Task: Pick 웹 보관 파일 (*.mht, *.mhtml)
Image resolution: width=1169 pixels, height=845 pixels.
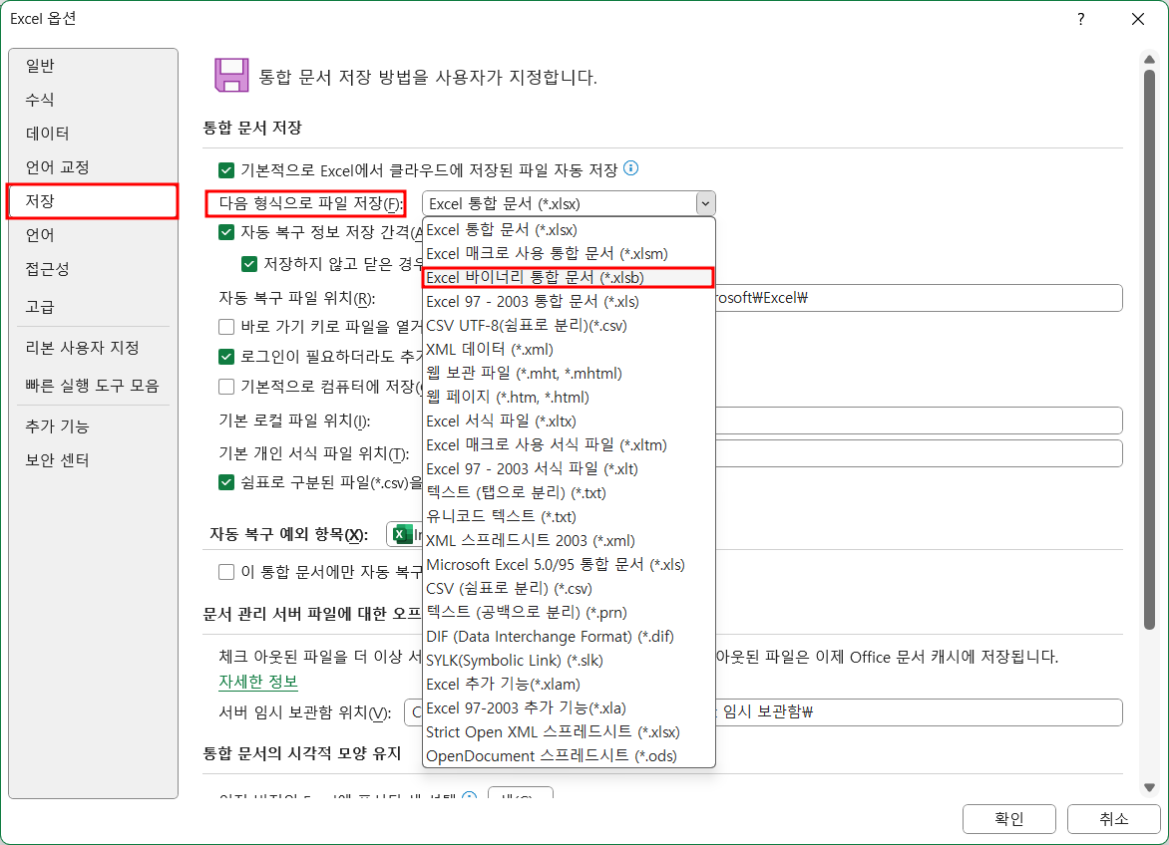Action: (569, 373)
